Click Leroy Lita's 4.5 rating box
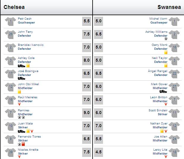Image resolution: width=184 pixels, height=159 pixels. tap(99, 152)
